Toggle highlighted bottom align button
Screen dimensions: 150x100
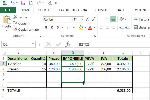(113, 19)
